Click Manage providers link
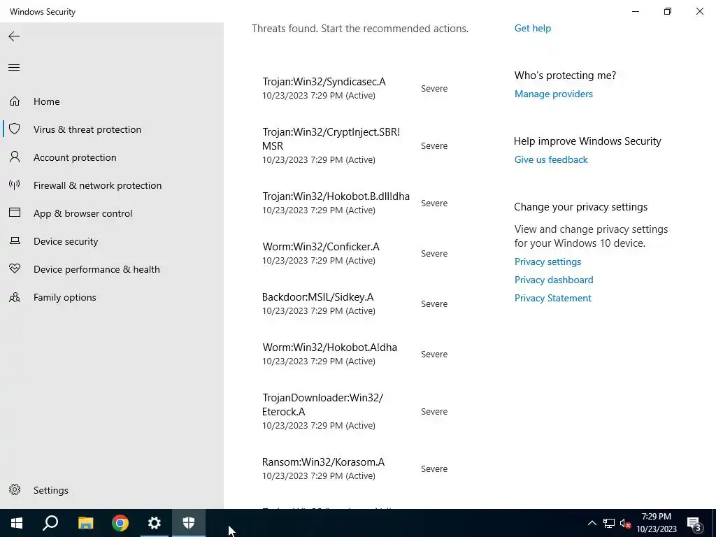 (554, 94)
